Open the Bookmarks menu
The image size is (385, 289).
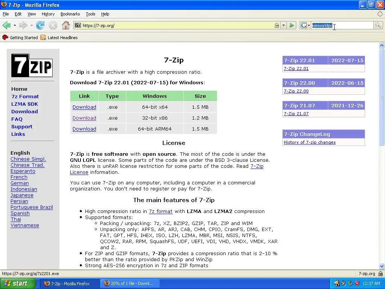tap(70, 14)
